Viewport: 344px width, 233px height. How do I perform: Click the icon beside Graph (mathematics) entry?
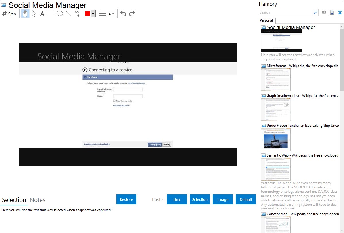264,96
